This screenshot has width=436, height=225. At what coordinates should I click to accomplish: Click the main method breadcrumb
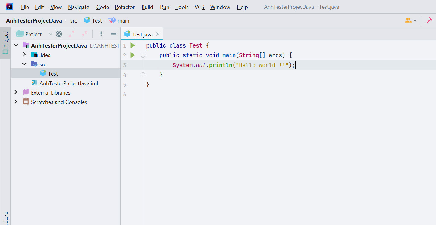click(119, 21)
